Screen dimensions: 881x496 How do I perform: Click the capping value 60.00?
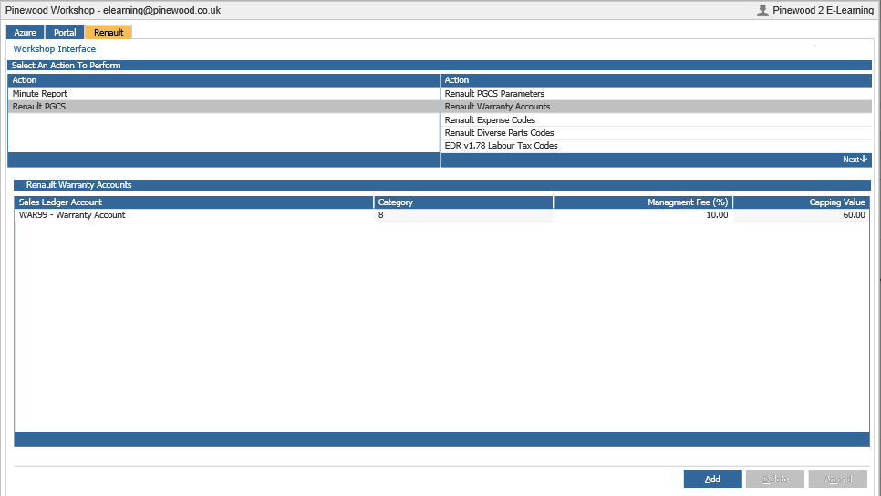pos(854,215)
